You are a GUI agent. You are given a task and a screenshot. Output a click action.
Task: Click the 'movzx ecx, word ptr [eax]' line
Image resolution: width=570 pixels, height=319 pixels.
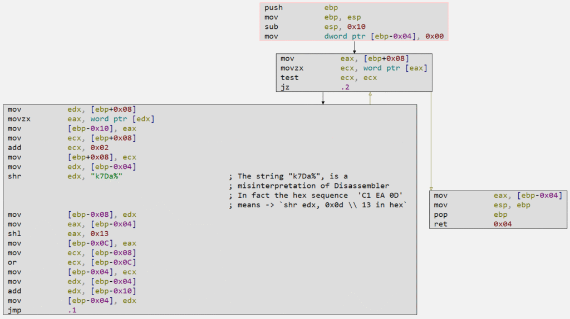coord(353,68)
